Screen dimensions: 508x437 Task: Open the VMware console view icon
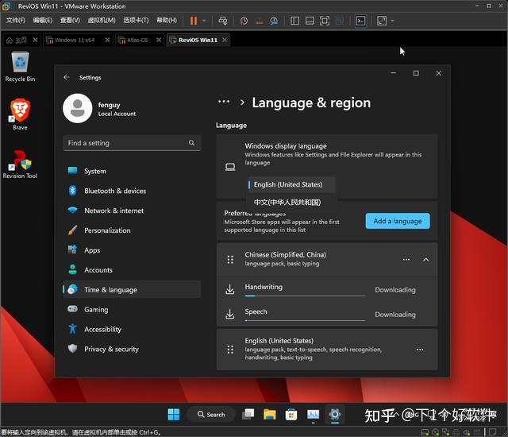(360, 21)
